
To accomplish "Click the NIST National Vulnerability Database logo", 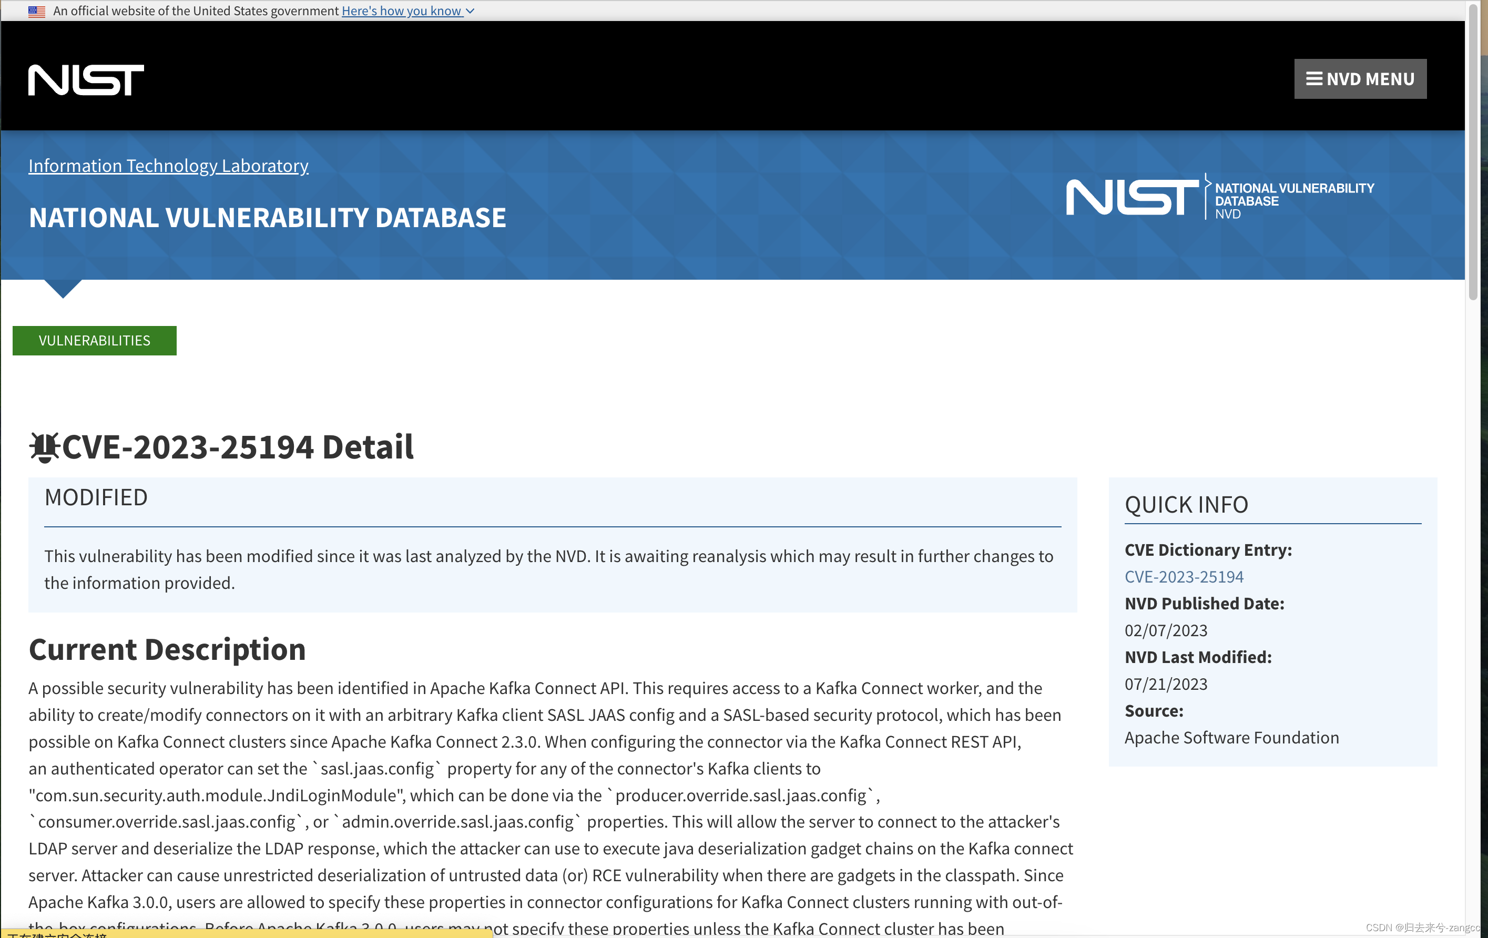I will [x=1220, y=198].
